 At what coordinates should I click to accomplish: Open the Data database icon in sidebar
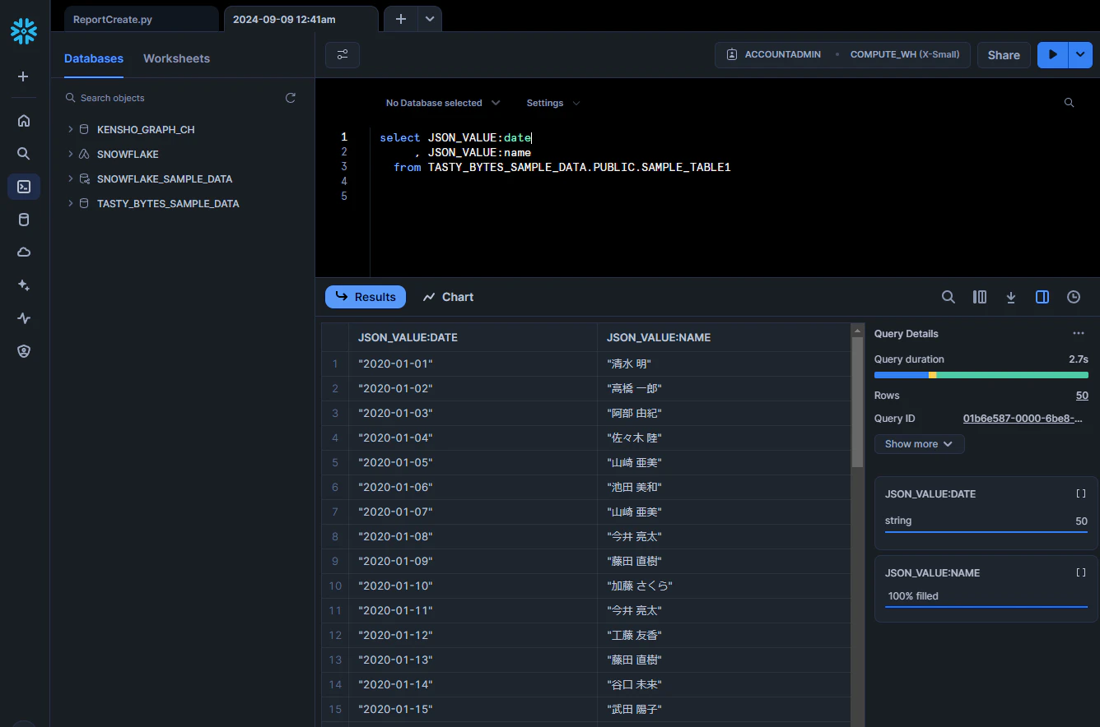point(24,220)
